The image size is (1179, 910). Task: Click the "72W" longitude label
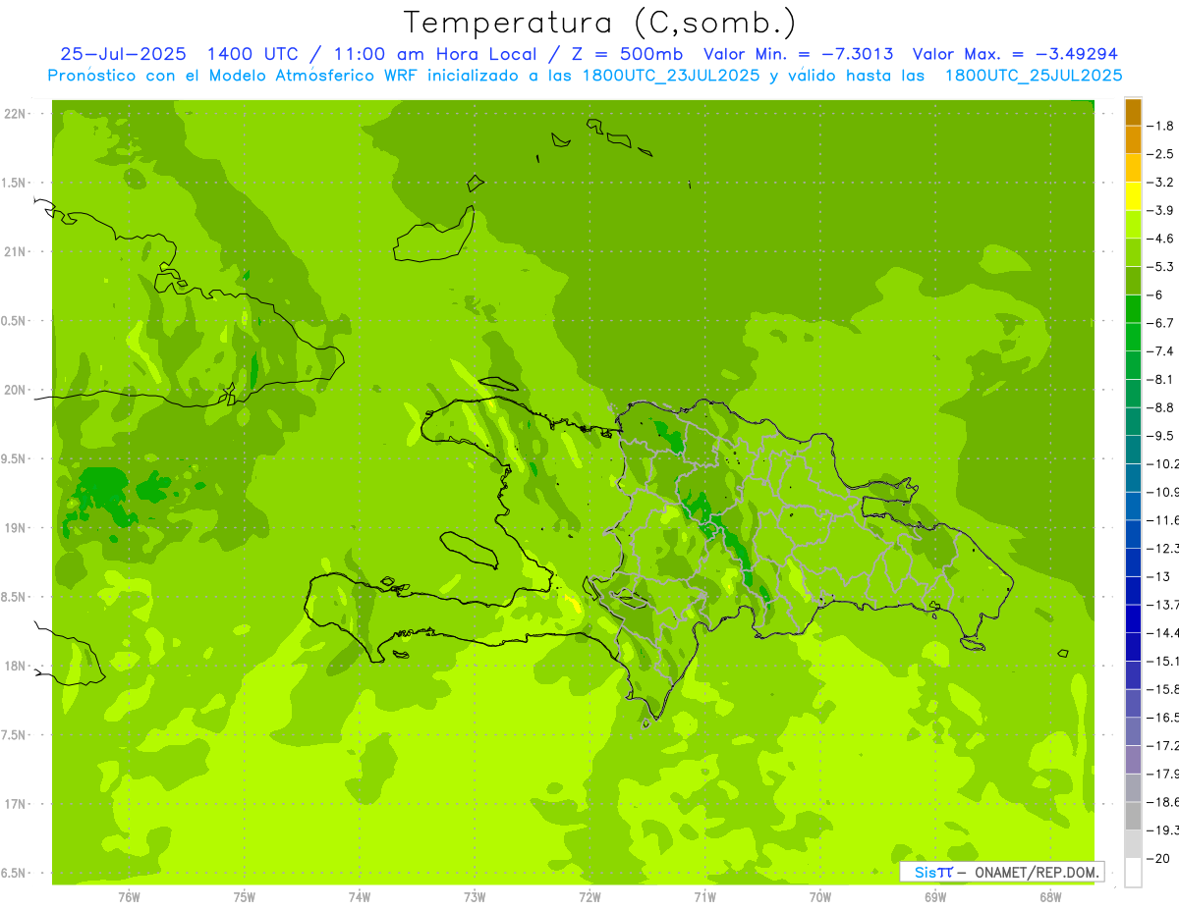pyautogui.click(x=589, y=896)
